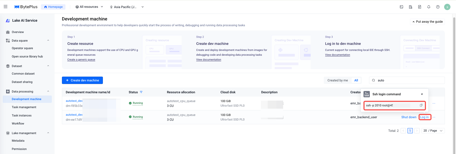Screen dimensions: 456x154
Task: Click the Create dev machine button
Action: tap(82, 80)
